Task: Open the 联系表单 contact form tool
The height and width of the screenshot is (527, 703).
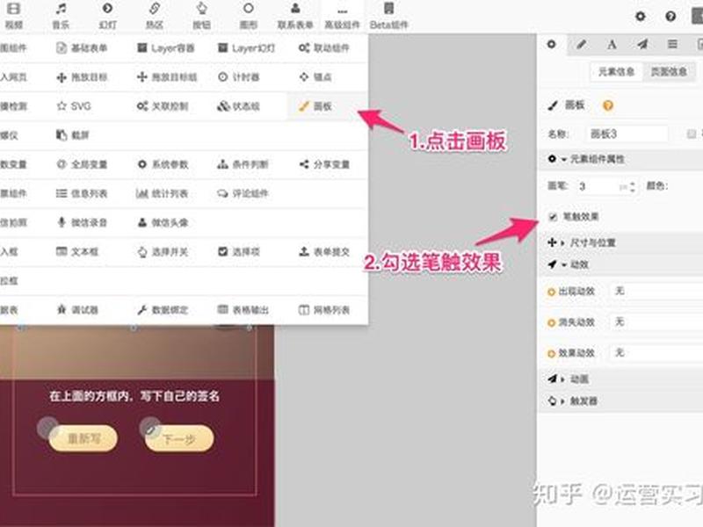Action: pos(295,15)
